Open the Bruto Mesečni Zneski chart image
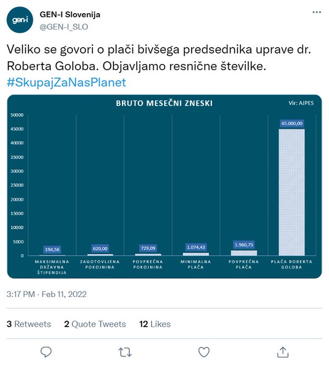The height and width of the screenshot is (372, 329). [164, 187]
